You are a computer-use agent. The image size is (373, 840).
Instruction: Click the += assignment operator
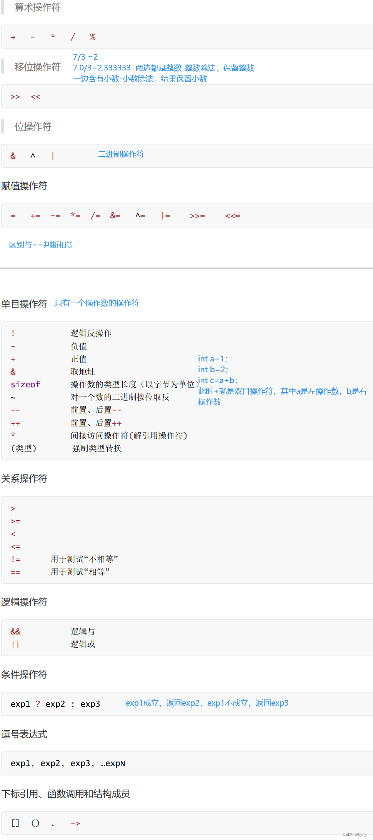click(35, 216)
